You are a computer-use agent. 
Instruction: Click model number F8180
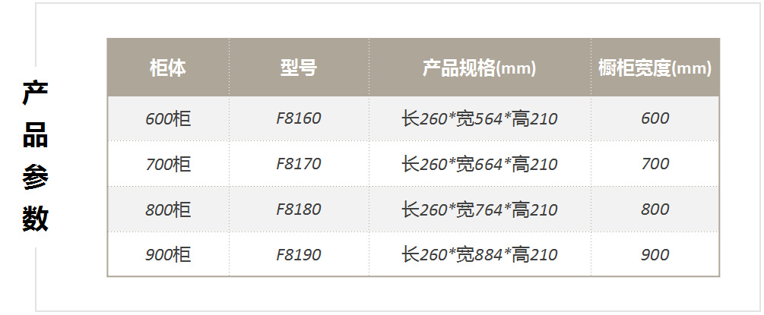point(299,209)
